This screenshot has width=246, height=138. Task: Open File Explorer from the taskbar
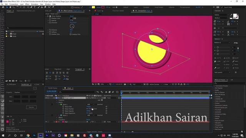click(x=72, y=135)
